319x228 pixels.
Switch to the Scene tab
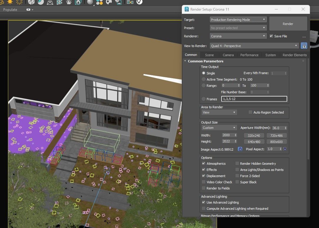pyautogui.click(x=209, y=55)
